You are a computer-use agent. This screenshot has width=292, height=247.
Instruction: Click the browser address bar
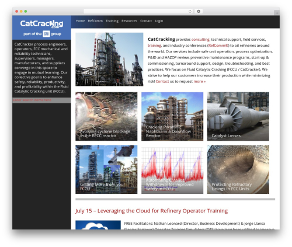138,11
